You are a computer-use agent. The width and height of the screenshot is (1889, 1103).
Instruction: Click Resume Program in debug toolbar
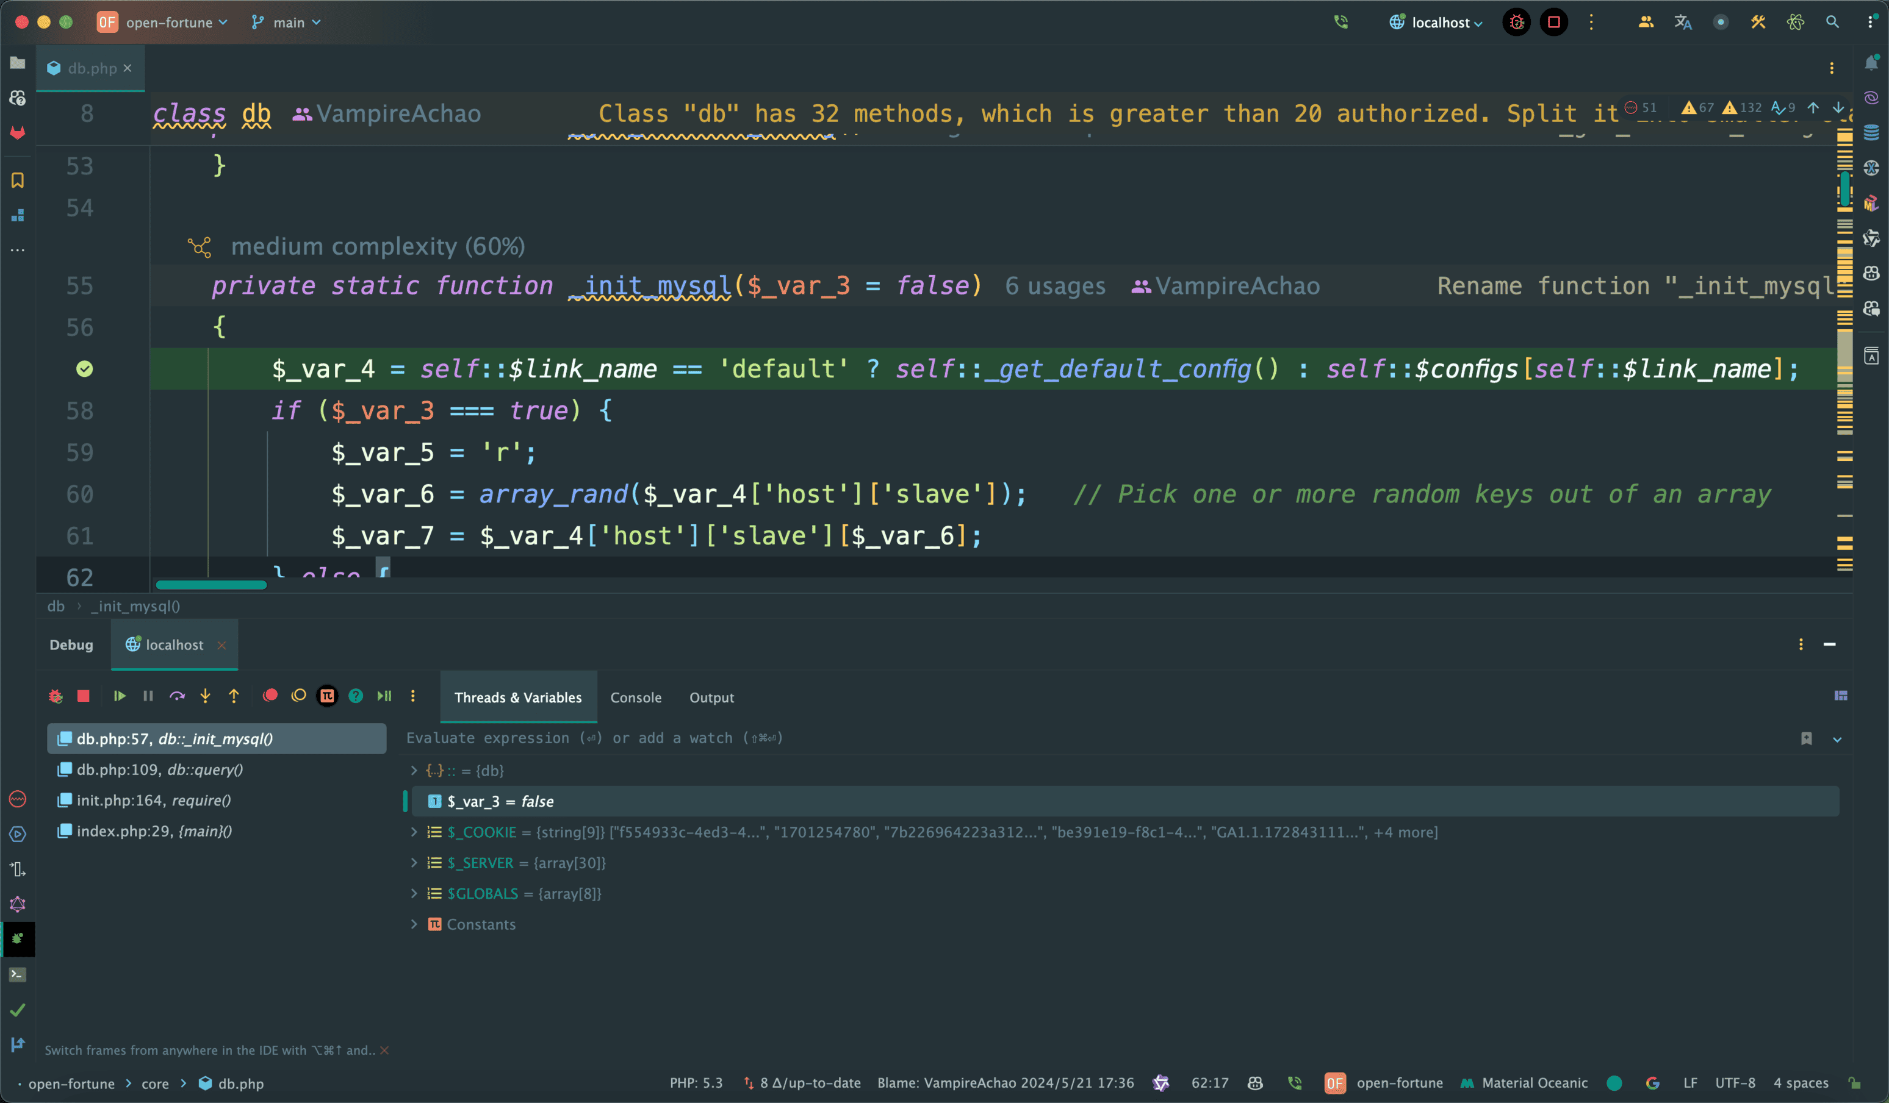click(x=119, y=696)
